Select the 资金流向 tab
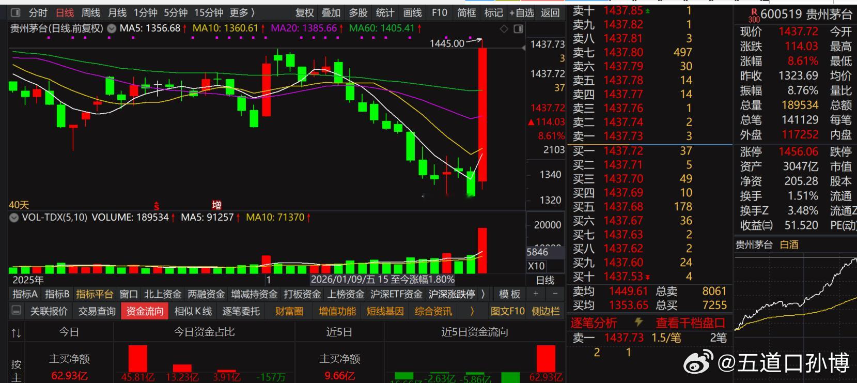Image resolution: width=857 pixels, height=383 pixels. pyautogui.click(x=145, y=311)
